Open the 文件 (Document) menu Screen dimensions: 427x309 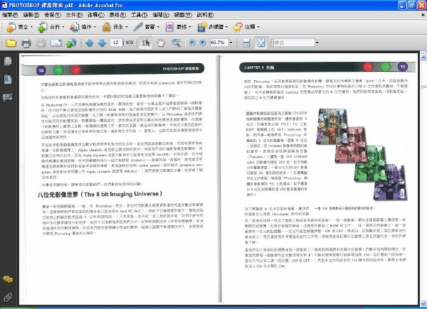74,15
